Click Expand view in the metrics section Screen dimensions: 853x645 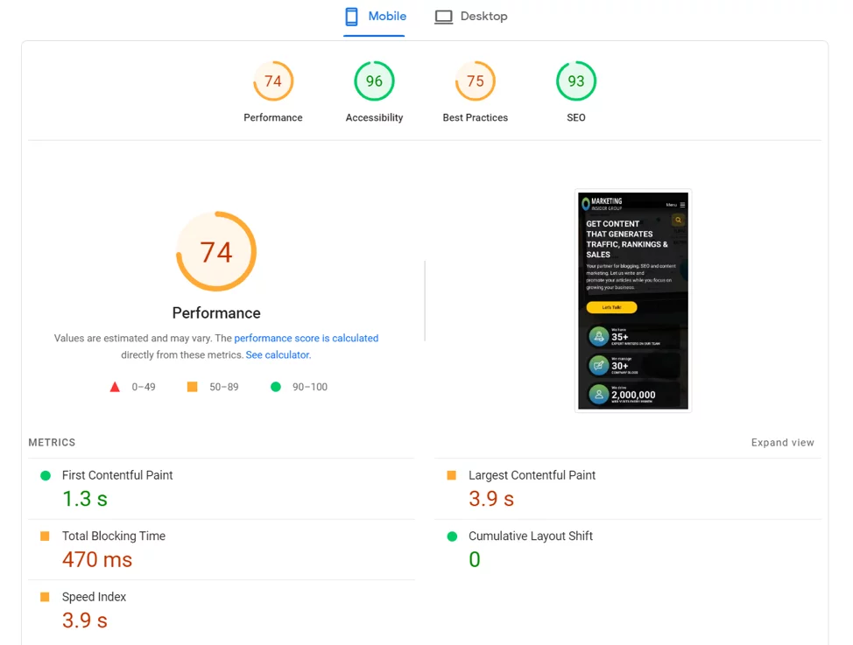click(x=783, y=443)
